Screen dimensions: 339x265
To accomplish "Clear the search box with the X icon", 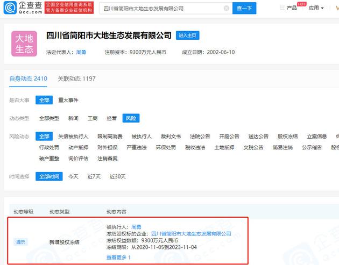I will 226,9.
